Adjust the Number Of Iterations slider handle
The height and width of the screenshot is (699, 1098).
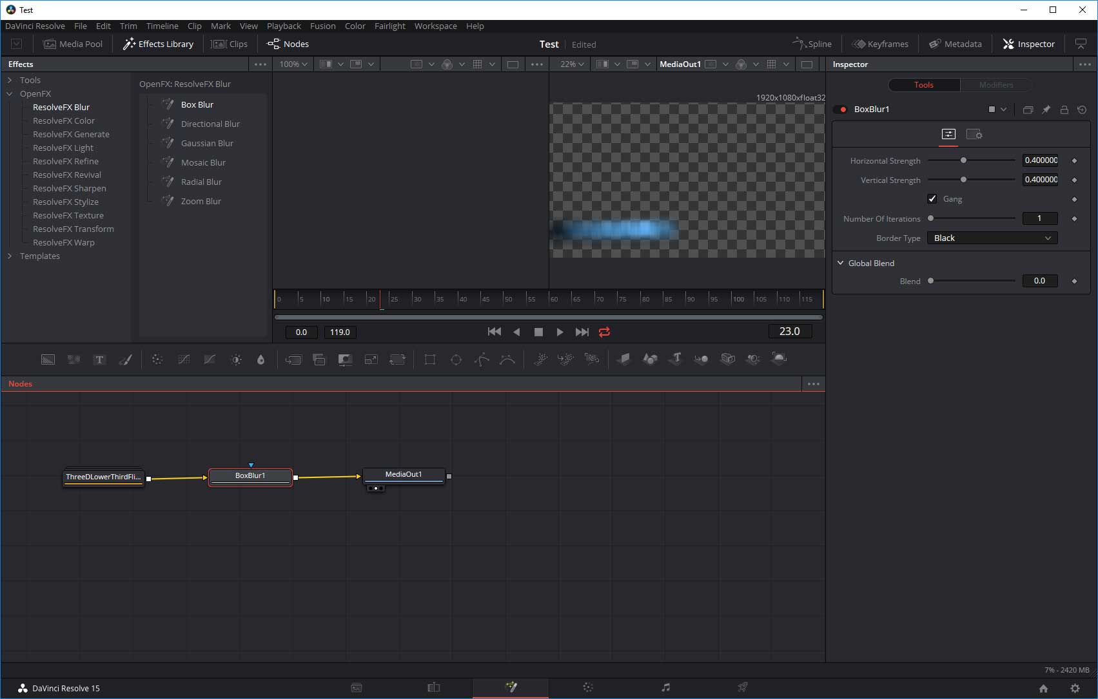pos(930,218)
